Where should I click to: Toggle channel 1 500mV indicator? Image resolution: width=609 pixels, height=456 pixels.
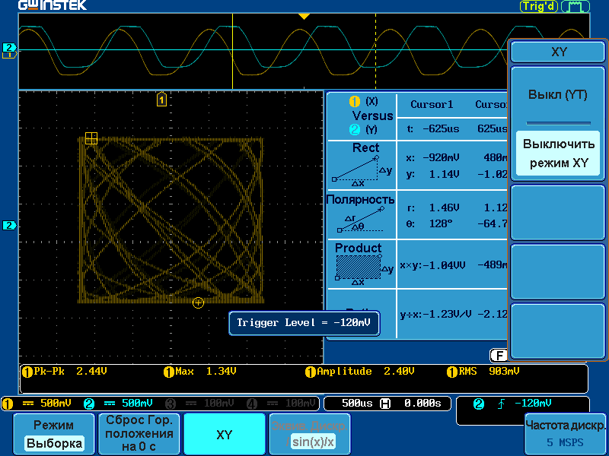(x=39, y=403)
